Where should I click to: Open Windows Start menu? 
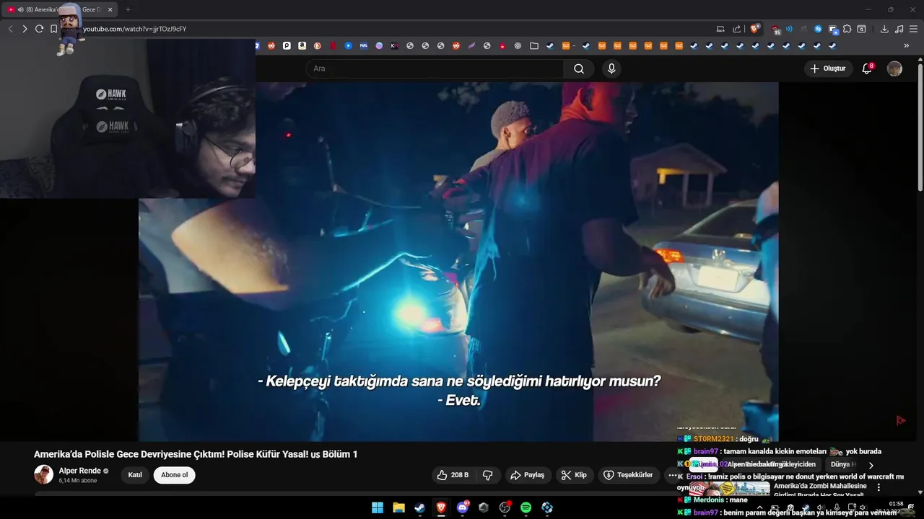click(378, 507)
